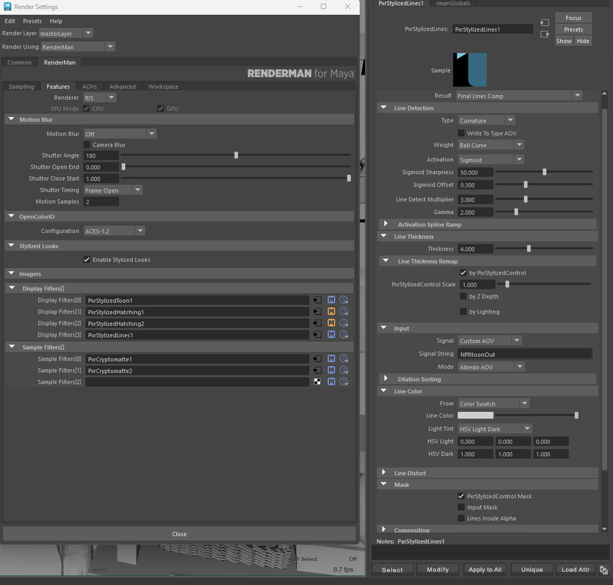The height and width of the screenshot is (585, 613).
Task: Open gear settings for PxrStylizedHatching1 row
Action: click(344, 312)
